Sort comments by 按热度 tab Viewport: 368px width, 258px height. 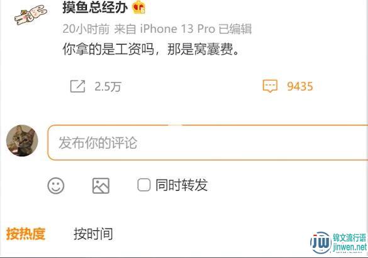pos(26,234)
